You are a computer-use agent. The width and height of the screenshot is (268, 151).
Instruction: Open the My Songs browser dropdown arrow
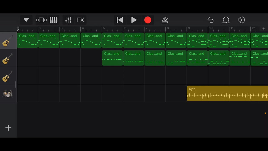pos(26,20)
